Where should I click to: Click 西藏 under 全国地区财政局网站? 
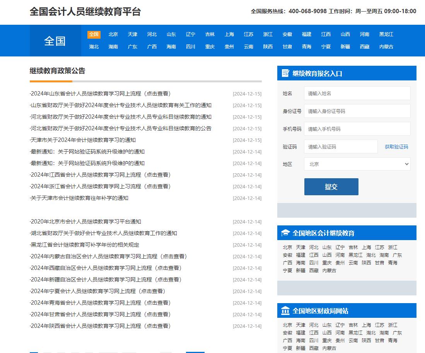tap(314, 348)
